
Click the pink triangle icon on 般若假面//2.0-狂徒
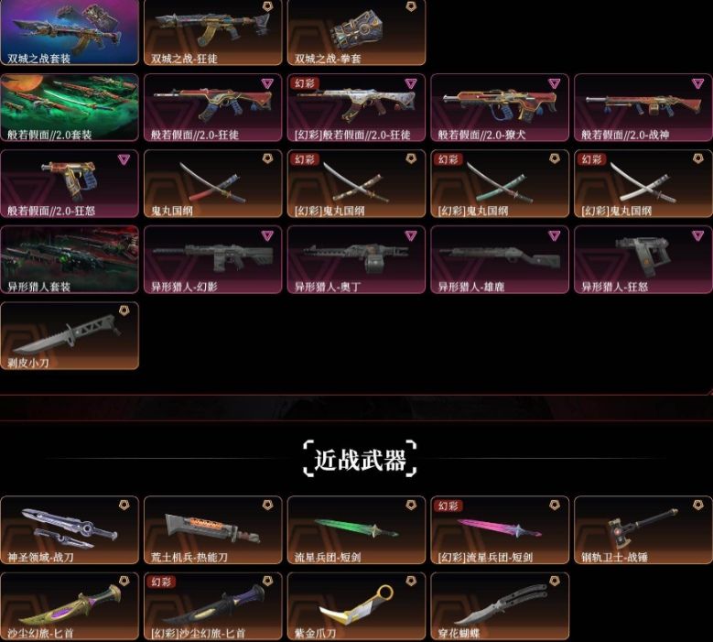tap(267, 83)
